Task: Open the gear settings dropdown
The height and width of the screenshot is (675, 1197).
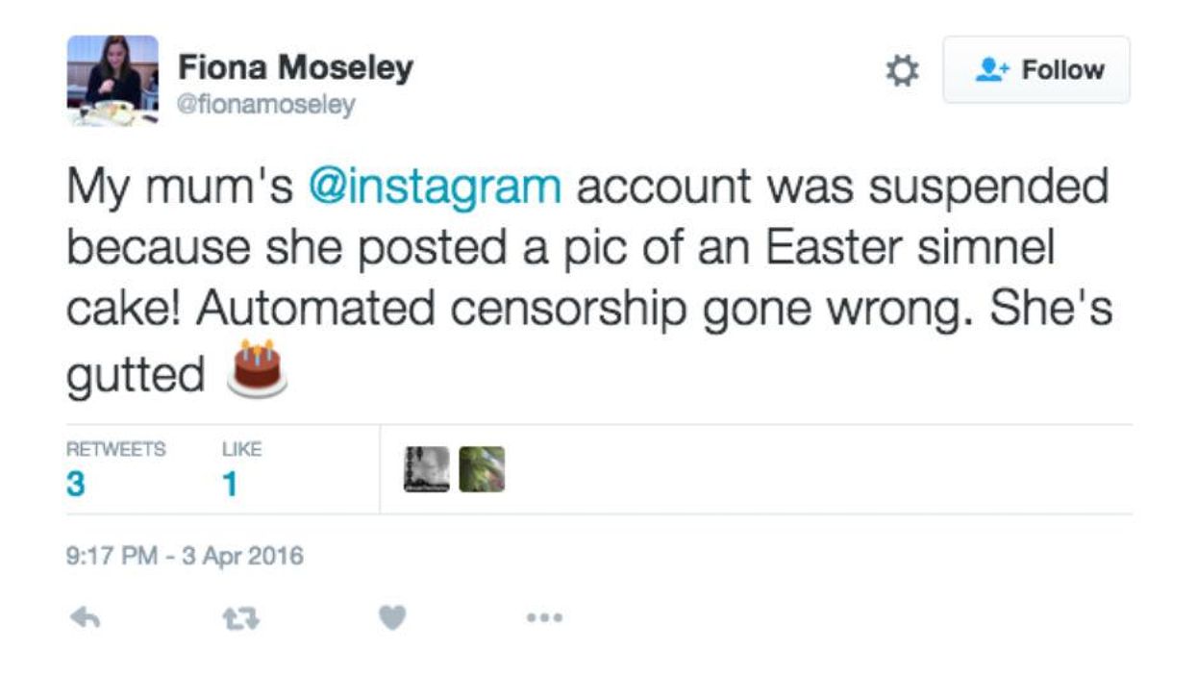Action: 901,70
